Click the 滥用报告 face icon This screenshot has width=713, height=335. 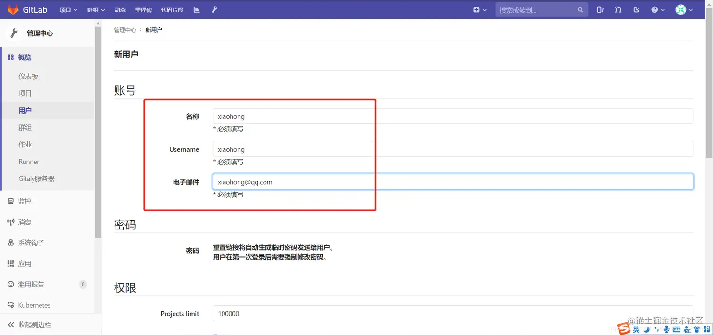[x=11, y=284]
